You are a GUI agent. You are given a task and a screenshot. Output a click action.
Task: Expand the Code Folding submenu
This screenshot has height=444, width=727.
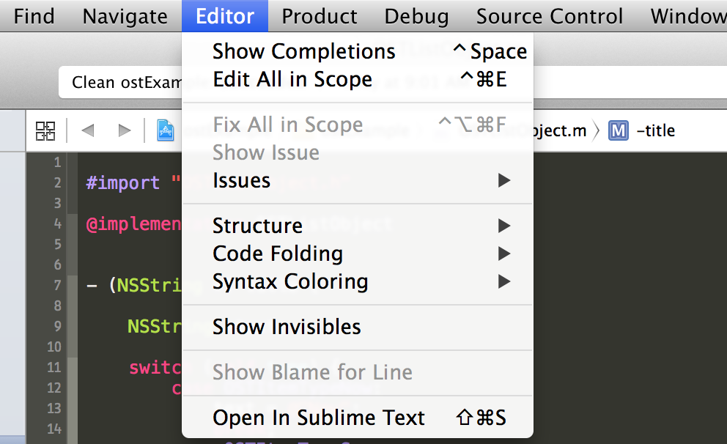coord(358,254)
